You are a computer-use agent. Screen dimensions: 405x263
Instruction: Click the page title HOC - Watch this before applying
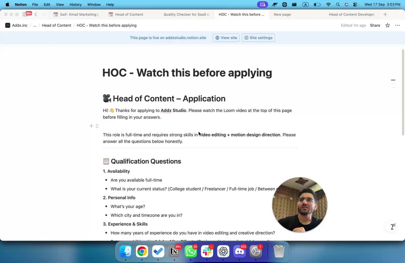pos(187,73)
